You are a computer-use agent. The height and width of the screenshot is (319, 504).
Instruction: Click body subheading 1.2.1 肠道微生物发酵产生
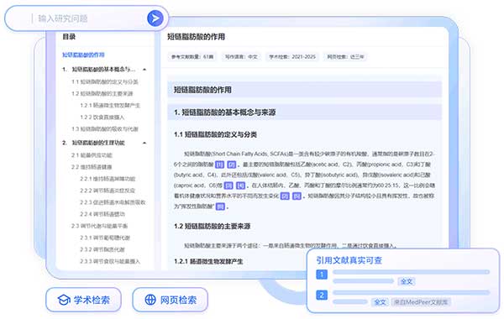pos(208,262)
